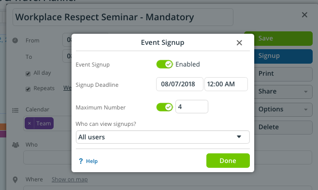This screenshot has width=318, height=190.
Task: Click the signup deadline date field
Action: click(x=179, y=84)
